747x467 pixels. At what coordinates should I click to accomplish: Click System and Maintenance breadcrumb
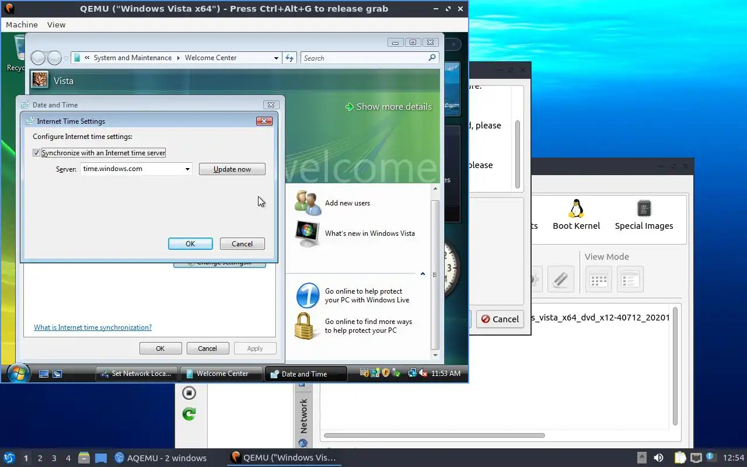(x=132, y=58)
